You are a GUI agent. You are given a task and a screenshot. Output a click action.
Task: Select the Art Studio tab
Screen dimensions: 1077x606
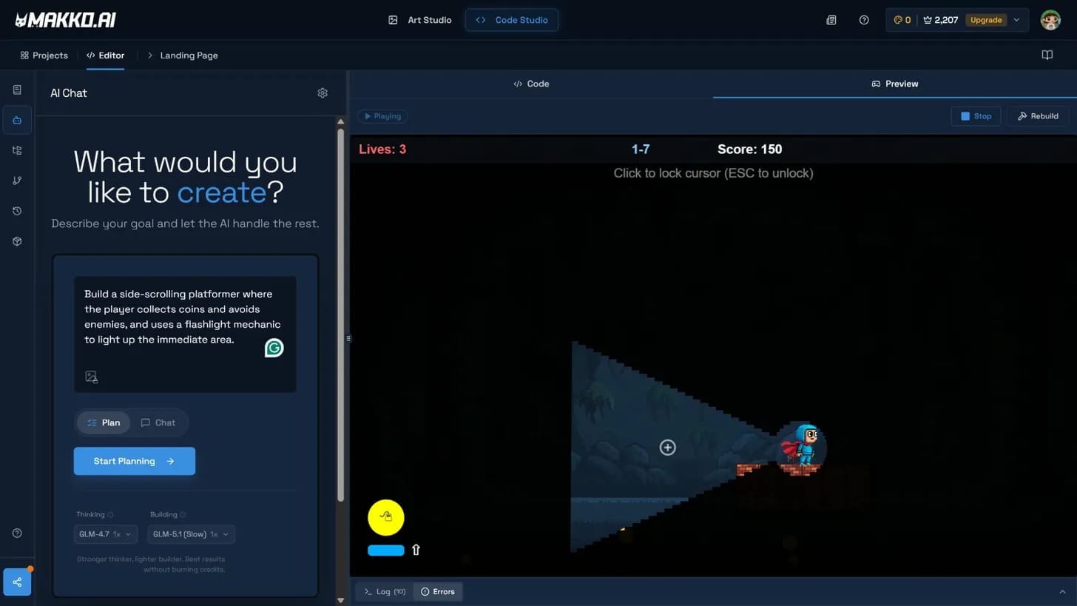click(x=420, y=20)
